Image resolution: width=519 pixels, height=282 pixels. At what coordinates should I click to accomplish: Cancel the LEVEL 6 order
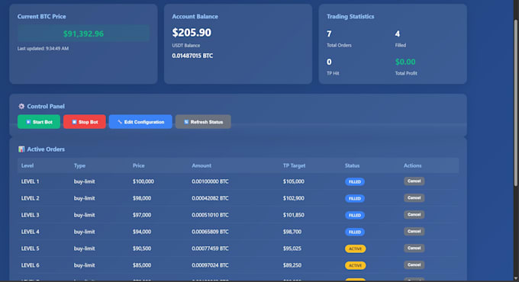[x=414, y=264]
